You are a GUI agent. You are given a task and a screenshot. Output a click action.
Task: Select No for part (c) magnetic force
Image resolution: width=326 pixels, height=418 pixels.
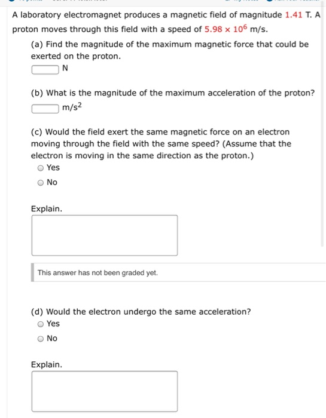(41, 183)
